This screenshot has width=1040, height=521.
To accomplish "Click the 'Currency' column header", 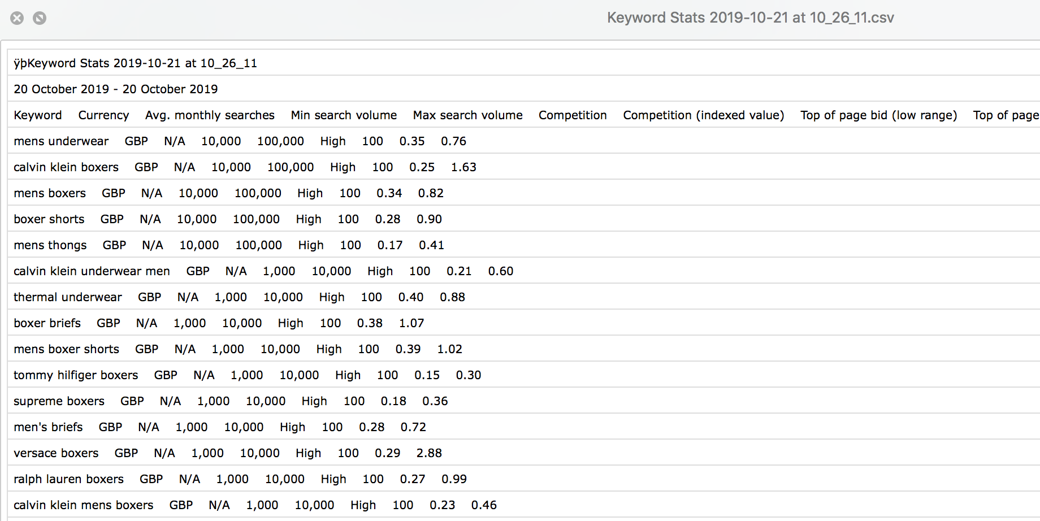I will tap(103, 115).
